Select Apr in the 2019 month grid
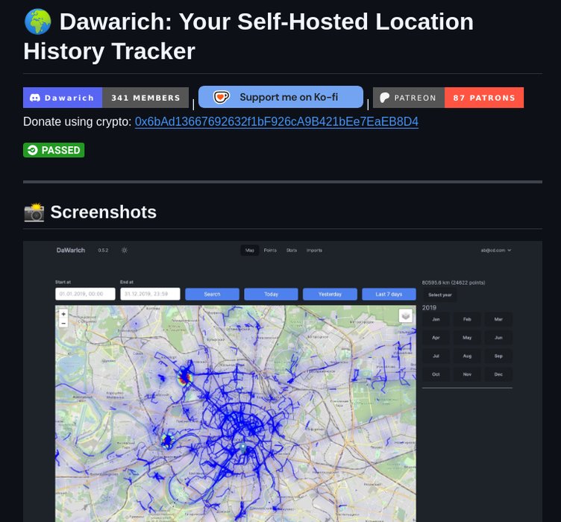 436,338
